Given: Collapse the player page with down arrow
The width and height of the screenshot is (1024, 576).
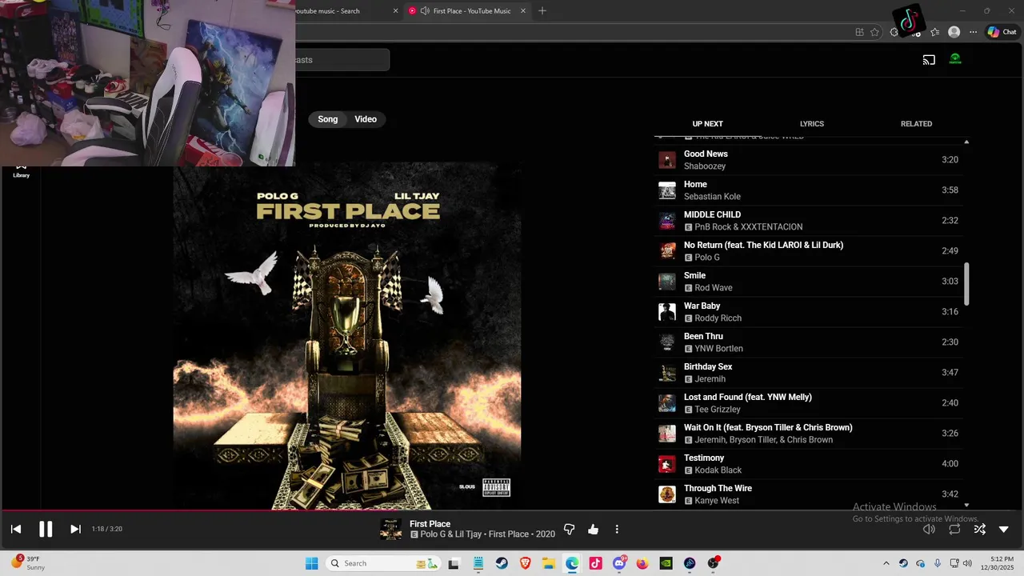Looking at the screenshot, I should (1004, 529).
